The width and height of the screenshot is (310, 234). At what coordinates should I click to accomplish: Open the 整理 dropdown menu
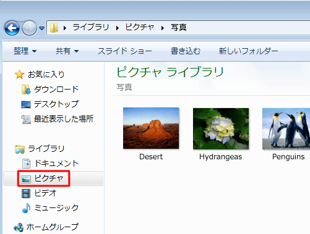(x=25, y=51)
